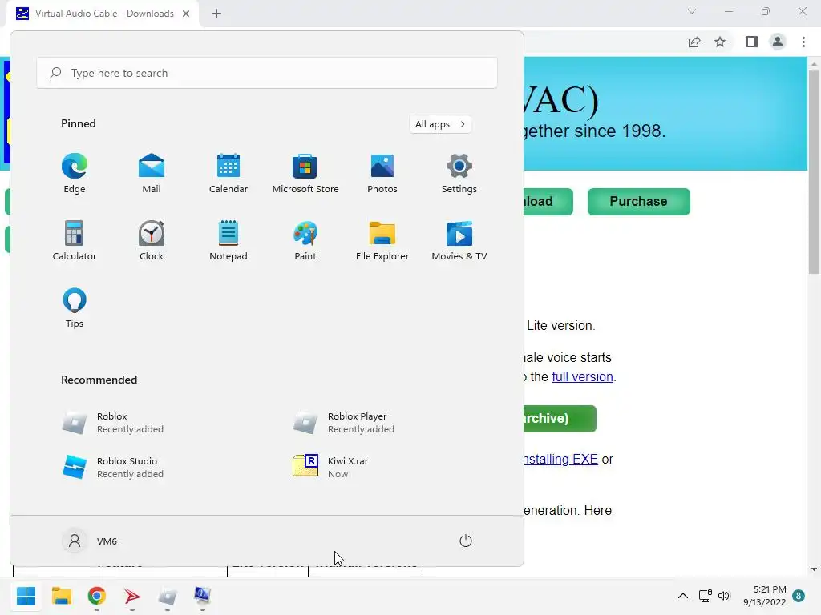Open Microsoft Store from Start menu
821x615 pixels.
click(x=305, y=174)
